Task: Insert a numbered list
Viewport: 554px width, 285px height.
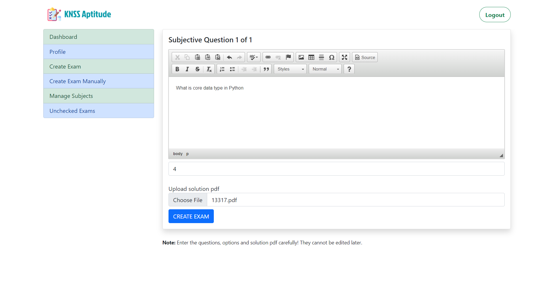Action: click(x=222, y=69)
